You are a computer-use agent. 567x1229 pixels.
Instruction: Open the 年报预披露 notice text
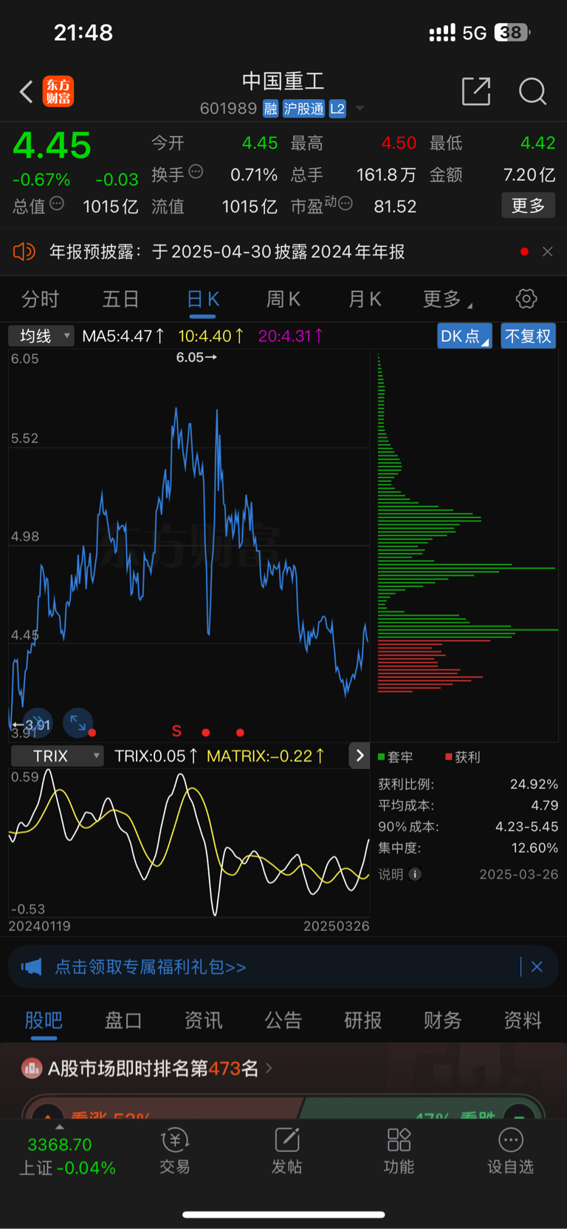pyautogui.click(x=227, y=251)
